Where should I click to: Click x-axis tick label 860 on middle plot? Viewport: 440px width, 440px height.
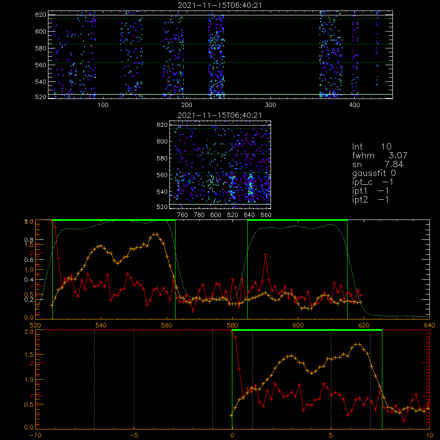pyautogui.click(x=266, y=215)
